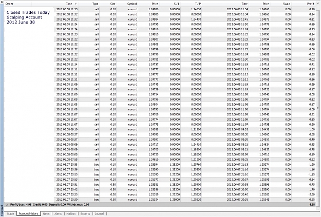The image size is (321, 217).
Task: Click the Profit/Loss: 4.98 summary text
Action: [x=21, y=205]
